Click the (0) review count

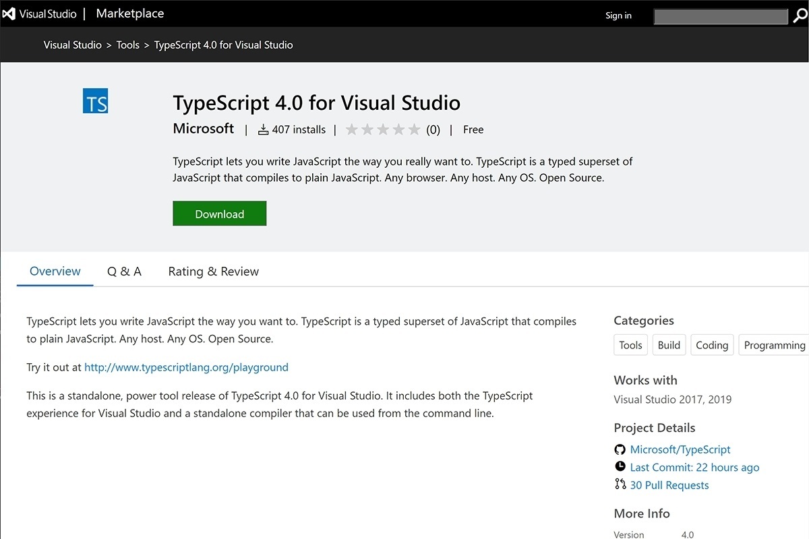click(x=433, y=129)
